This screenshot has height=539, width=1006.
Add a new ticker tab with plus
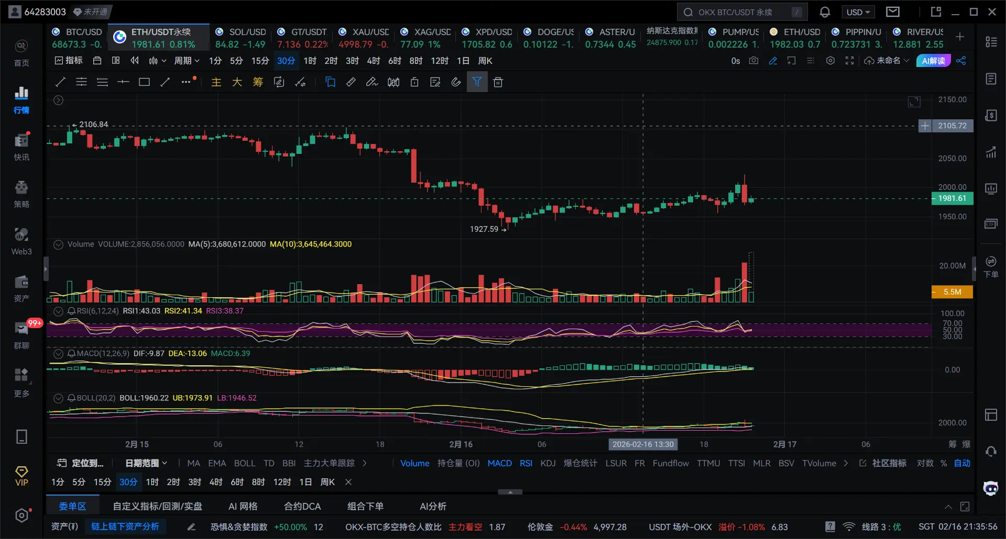pyautogui.click(x=960, y=37)
